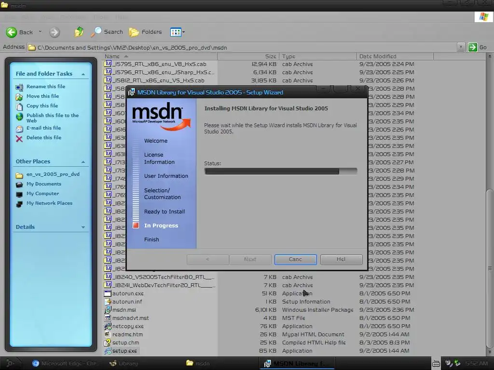Sort by the Type column header
This screenshot has height=370, width=494.
317,56
